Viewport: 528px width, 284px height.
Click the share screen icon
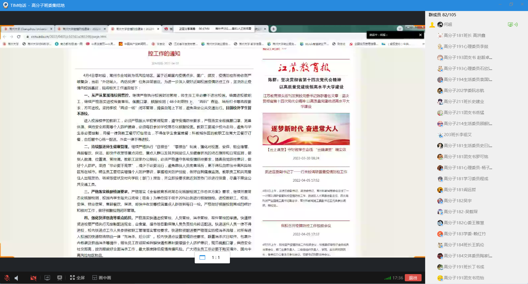tap(47, 278)
